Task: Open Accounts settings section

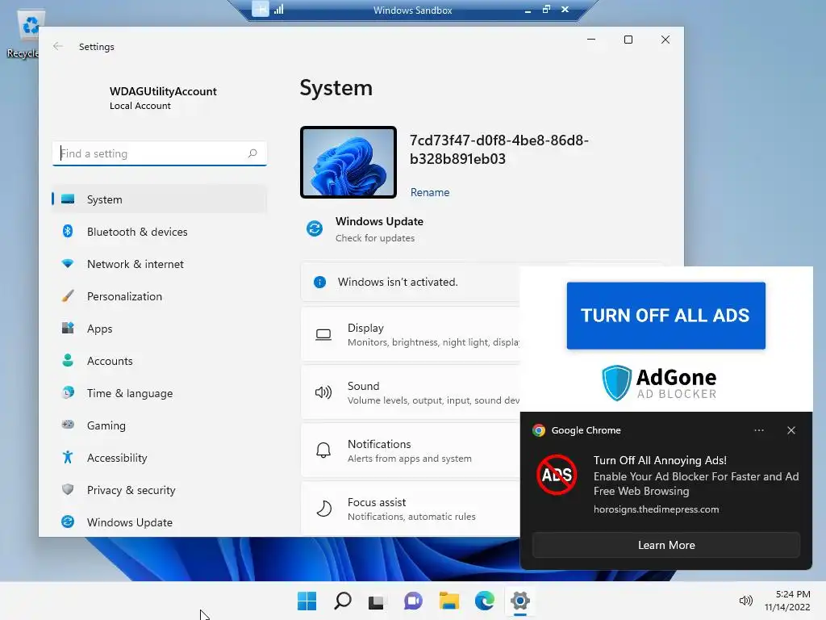Action: pyautogui.click(x=159, y=361)
